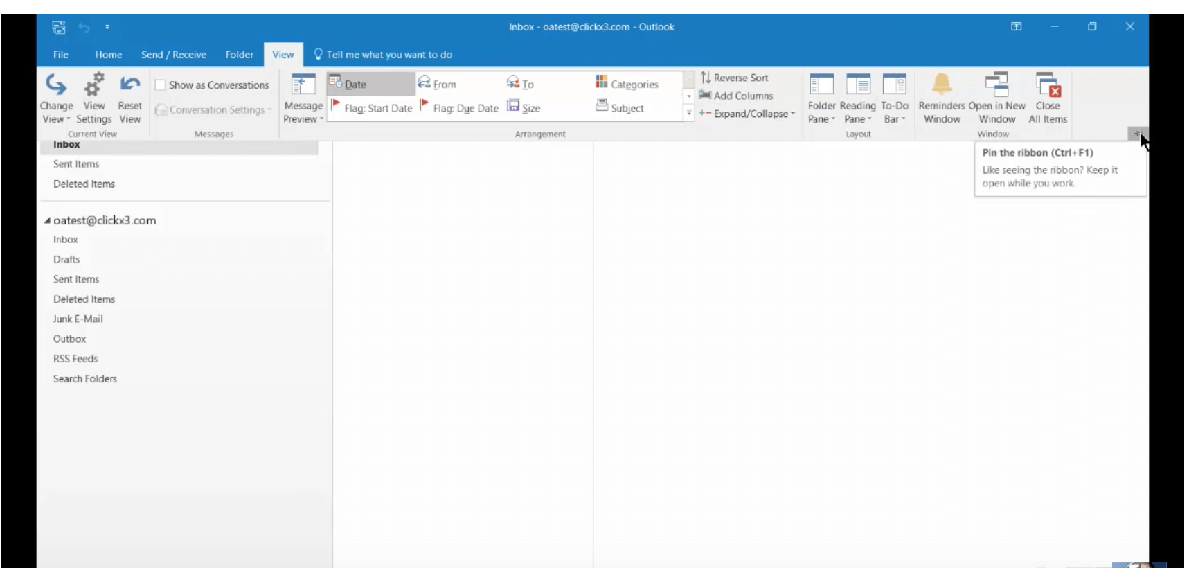Image resolution: width=1198 pixels, height=568 pixels.
Task: Switch to the Home tab
Action: pyautogui.click(x=108, y=55)
